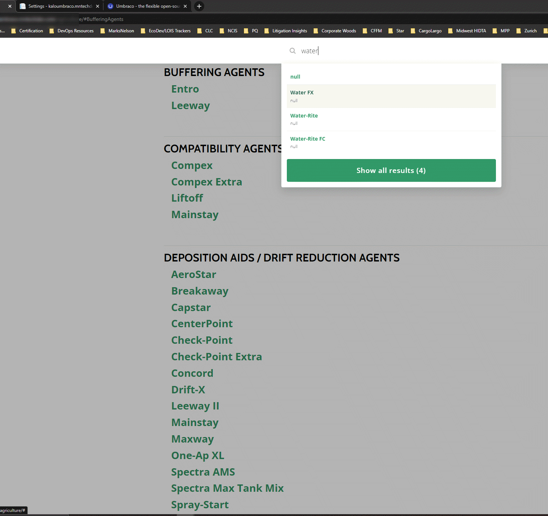548x516 pixels.
Task: Open Mainstay under Deposition Aids
Action: tap(195, 423)
